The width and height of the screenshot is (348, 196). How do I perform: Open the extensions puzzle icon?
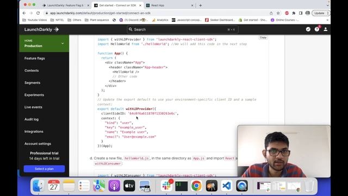[294, 13]
